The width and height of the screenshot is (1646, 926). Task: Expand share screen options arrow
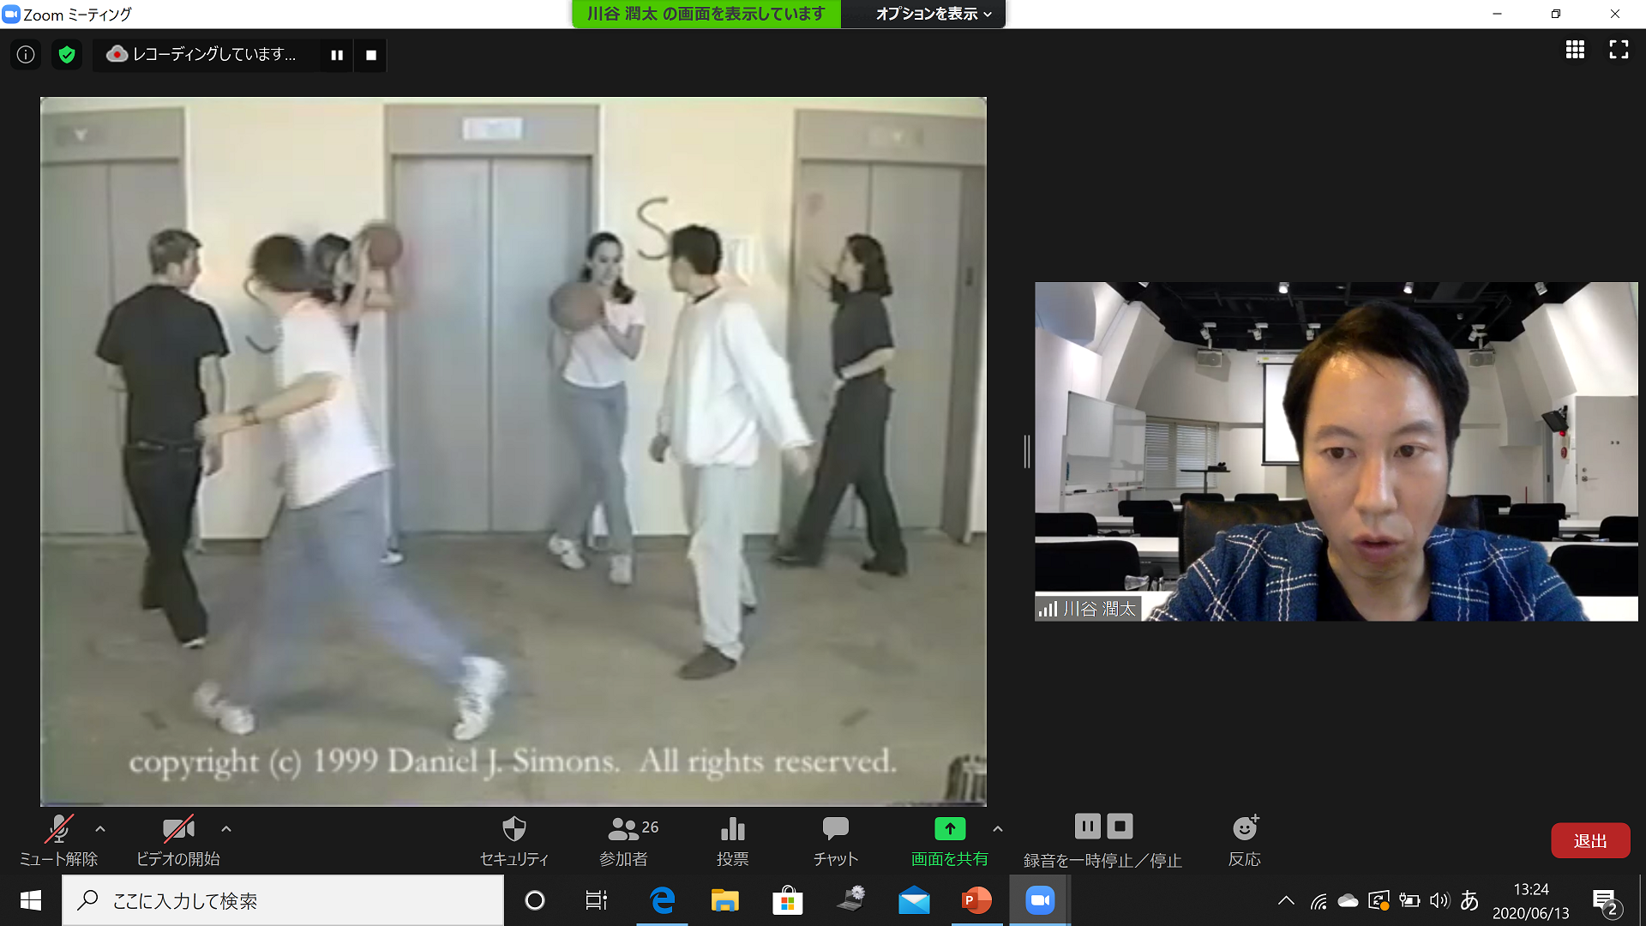998,829
